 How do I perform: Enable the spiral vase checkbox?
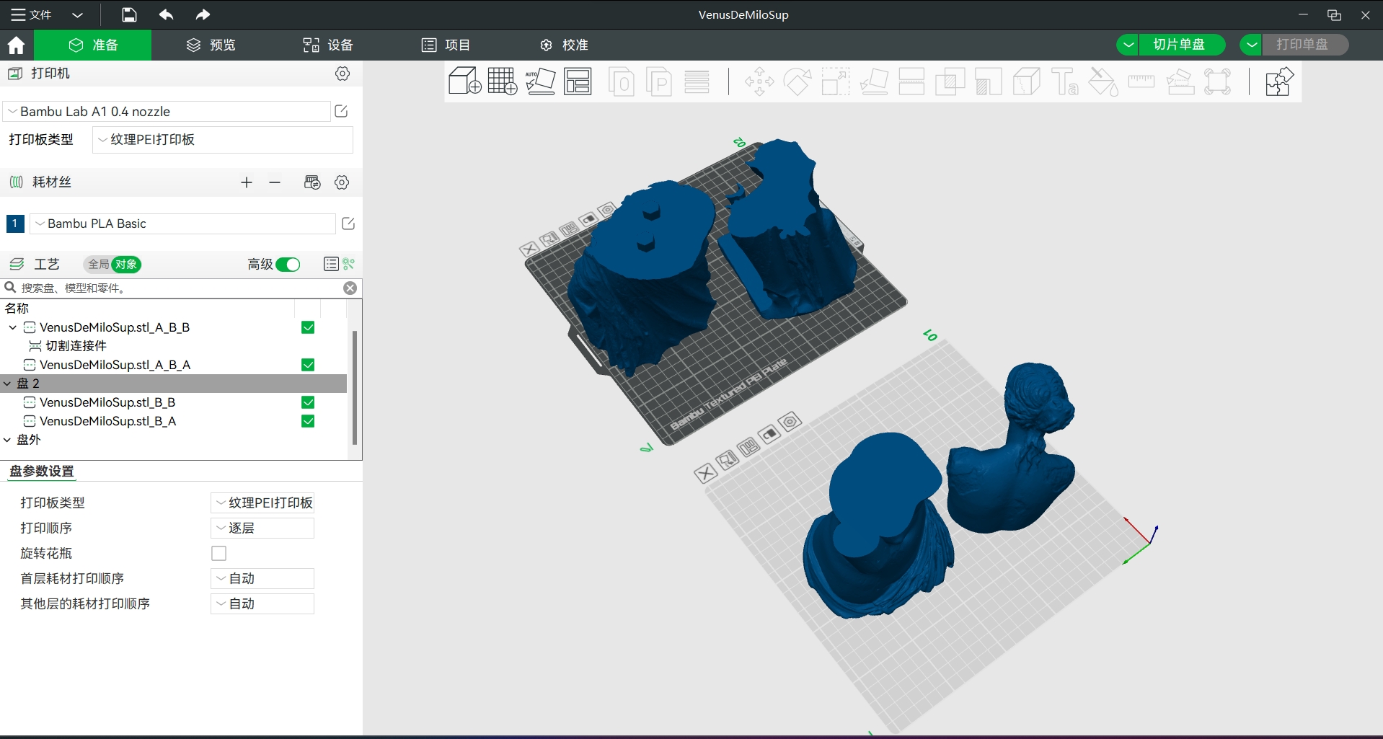point(219,553)
